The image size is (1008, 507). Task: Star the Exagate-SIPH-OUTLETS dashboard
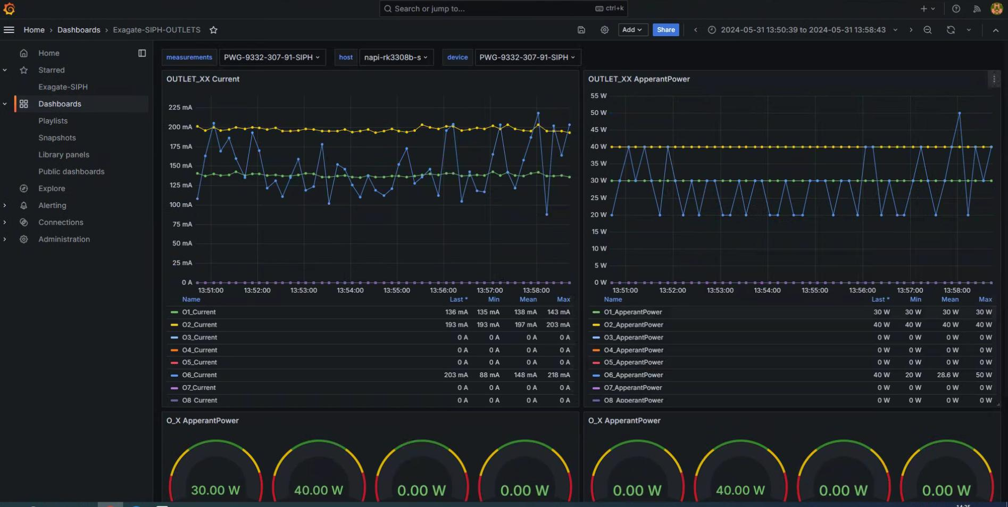click(x=213, y=30)
